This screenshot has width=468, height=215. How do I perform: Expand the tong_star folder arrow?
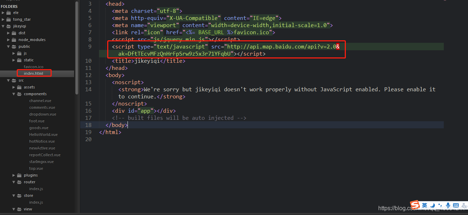(x=3, y=19)
